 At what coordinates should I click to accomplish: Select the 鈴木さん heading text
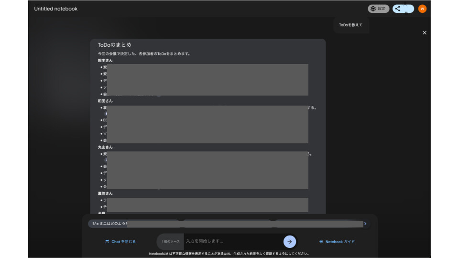coord(105,61)
